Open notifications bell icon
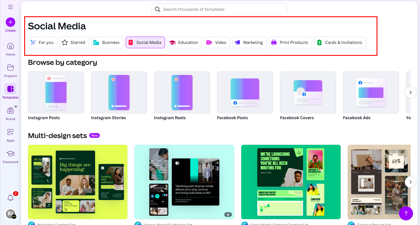The image size is (420, 225). point(10,198)
